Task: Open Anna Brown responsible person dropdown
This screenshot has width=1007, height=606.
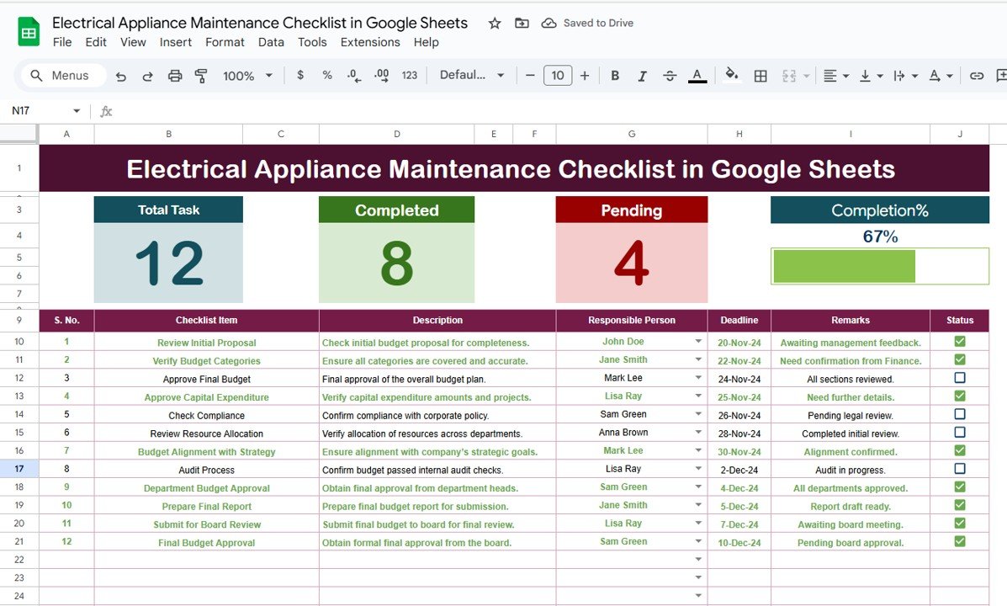Action: click(x=698, y=433)
